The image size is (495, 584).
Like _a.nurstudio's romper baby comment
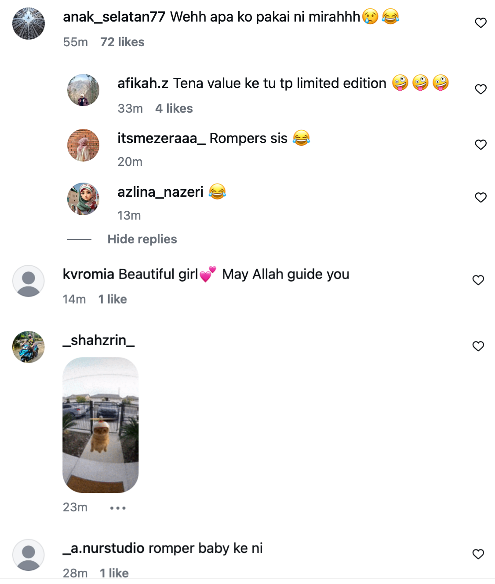(x=478, y=554)
